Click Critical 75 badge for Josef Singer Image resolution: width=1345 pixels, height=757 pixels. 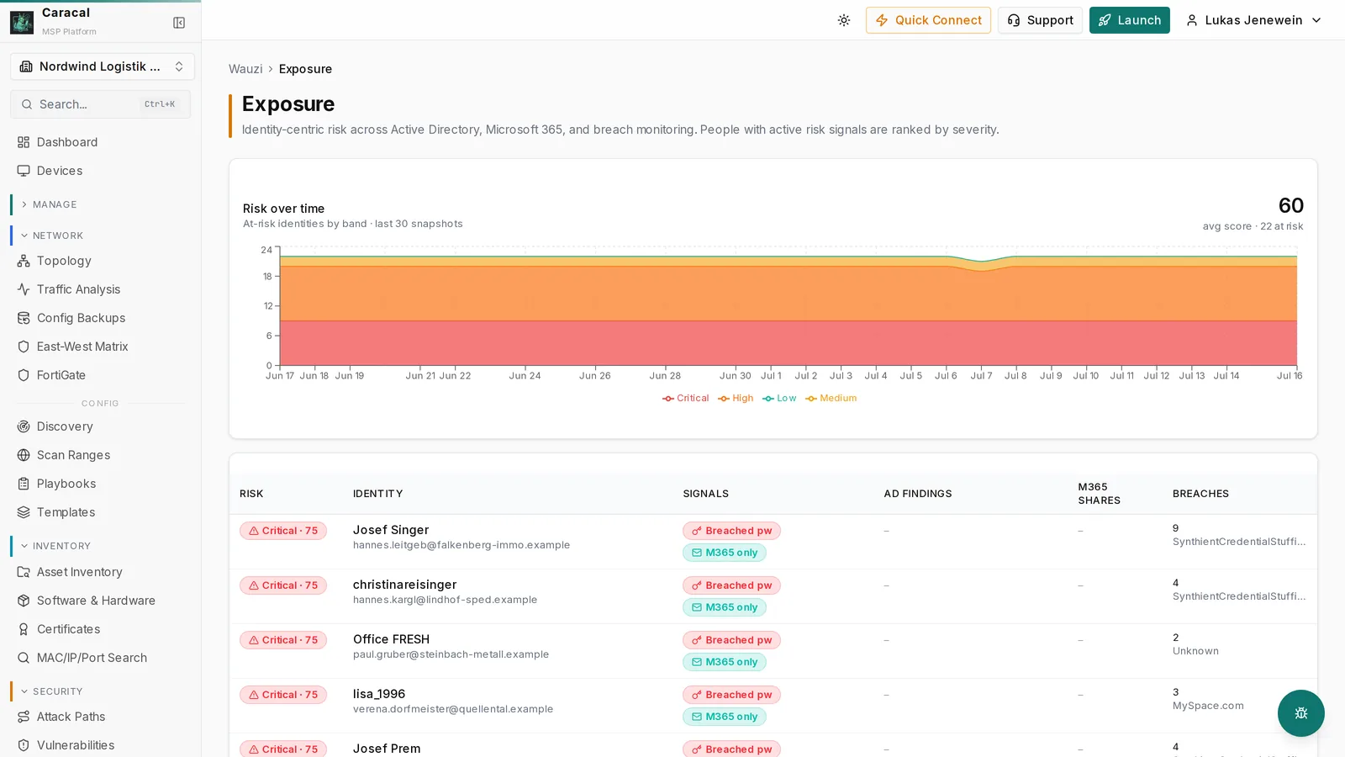point(283,531)
